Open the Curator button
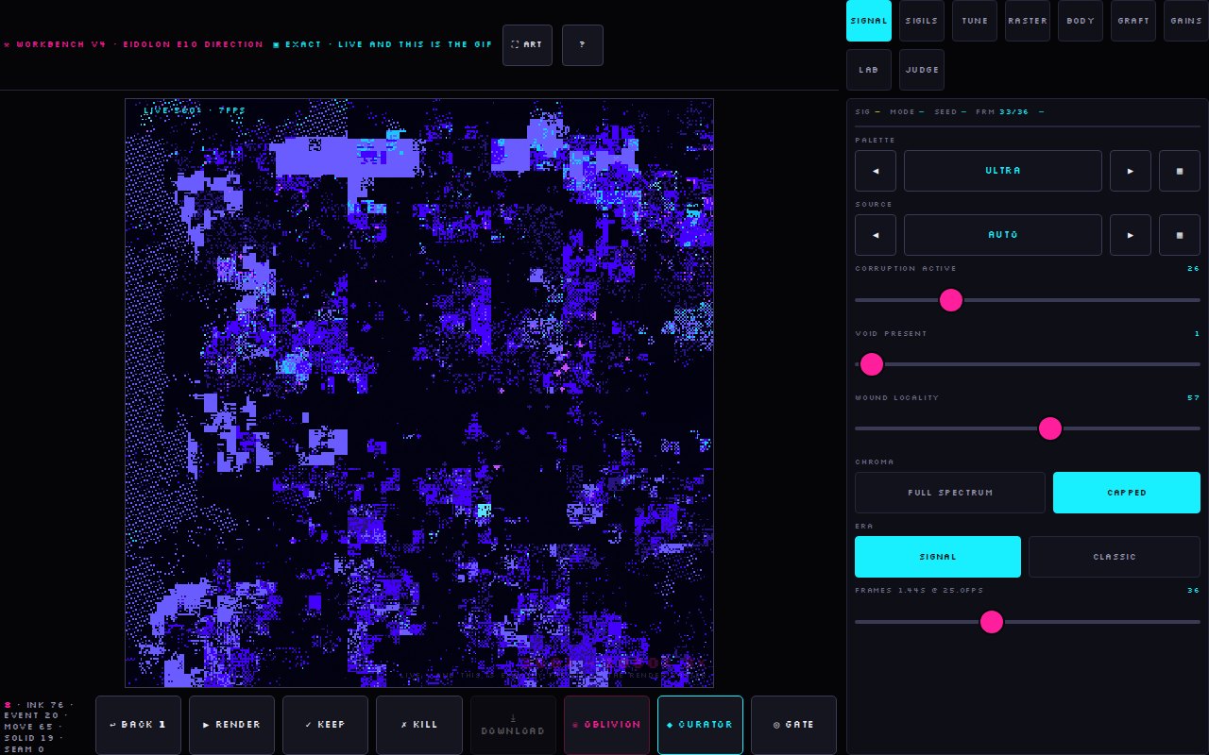Image resolution: width=1209 pixels, height=755 pixels. (x=700, y=725)
